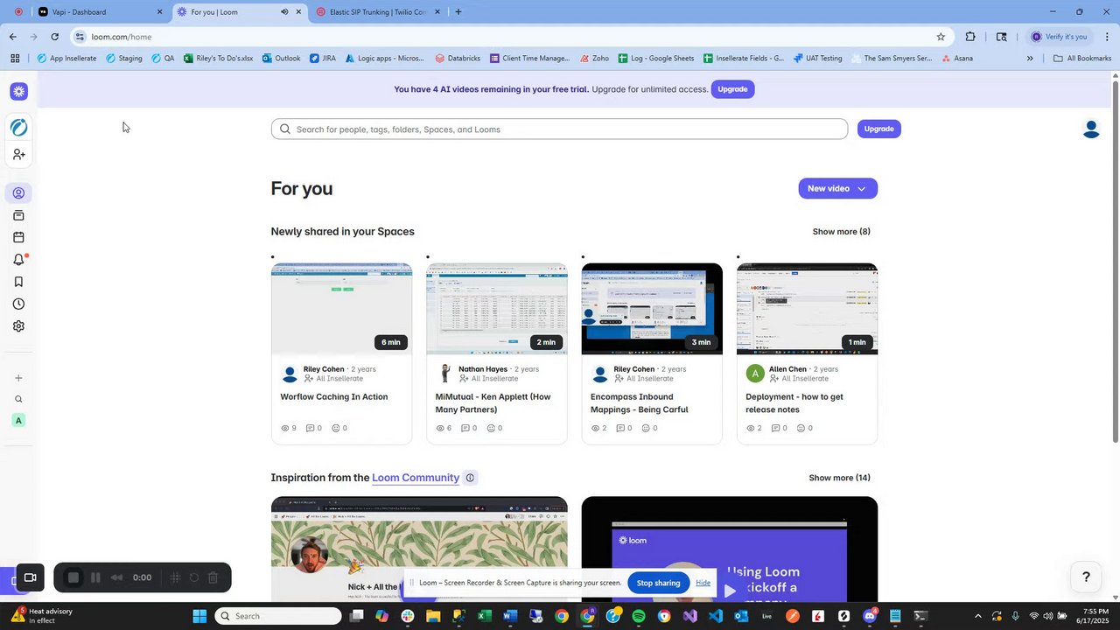Image resolution: width=1120 pixels, height=630 pixels.
Task: Open the App Insellerate bookmark
Action: pyautogui.click(x=66, y=59)
